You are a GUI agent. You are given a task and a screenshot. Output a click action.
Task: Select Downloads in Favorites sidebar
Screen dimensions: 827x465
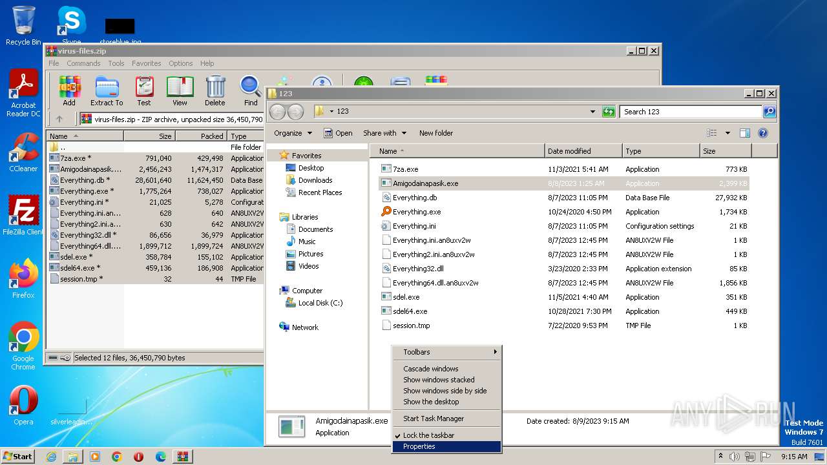tap(309, 180)
